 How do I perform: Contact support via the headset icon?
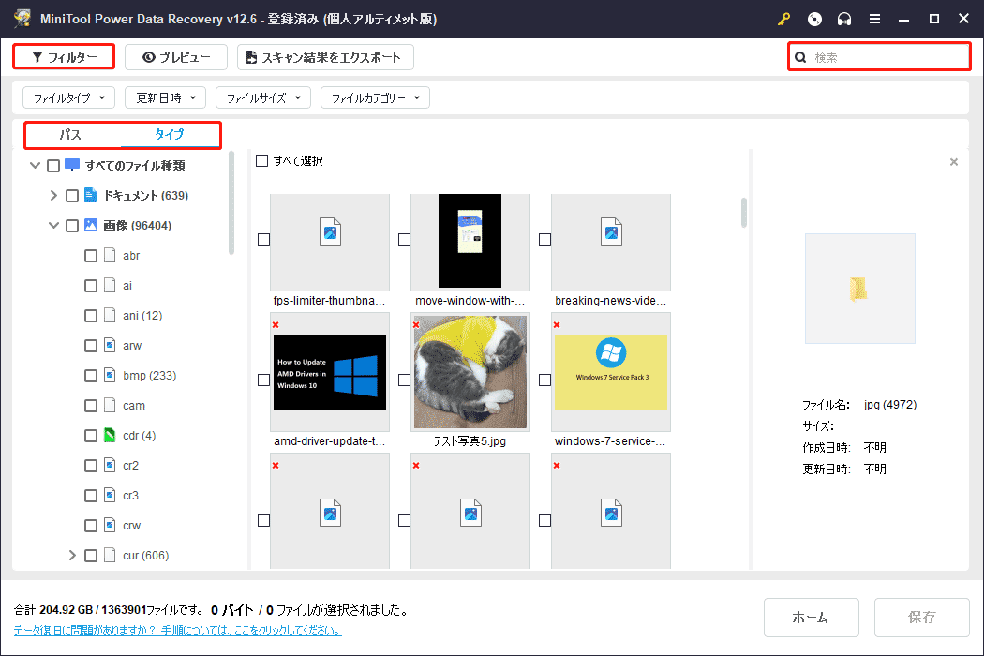point(844,19)
